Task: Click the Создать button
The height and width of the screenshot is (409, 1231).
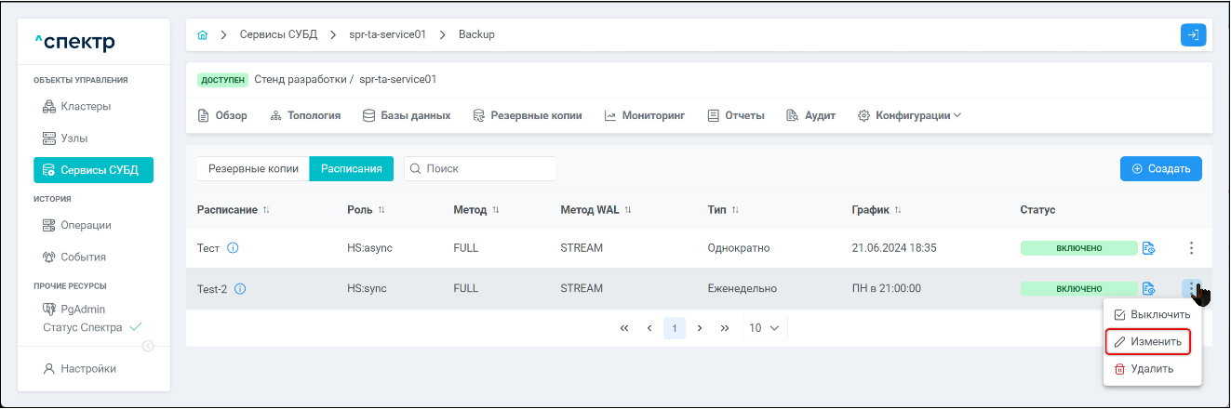Action: (1160, 169)
